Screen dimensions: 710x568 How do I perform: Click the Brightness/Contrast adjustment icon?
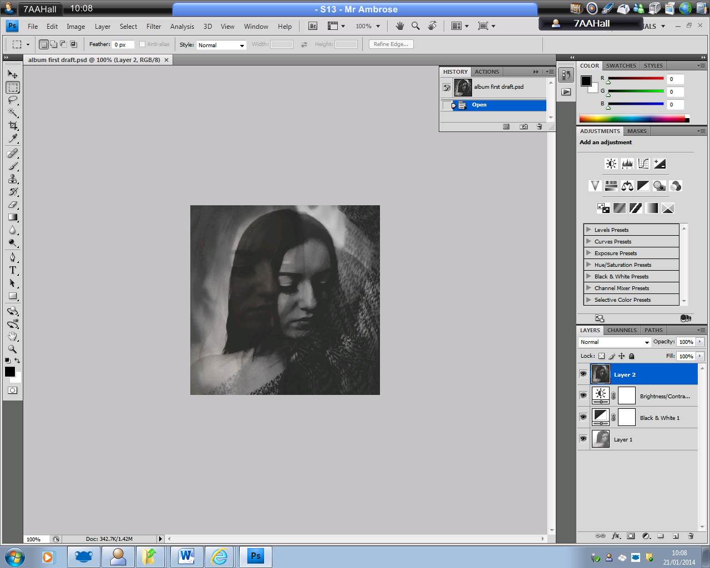[611, 164]
